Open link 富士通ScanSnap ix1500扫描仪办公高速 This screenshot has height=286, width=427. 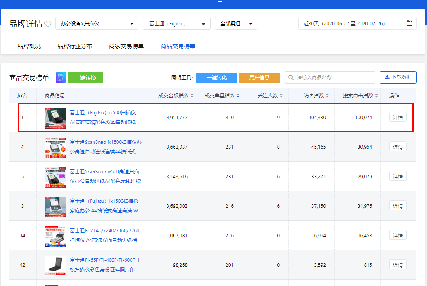coord(106,147)
